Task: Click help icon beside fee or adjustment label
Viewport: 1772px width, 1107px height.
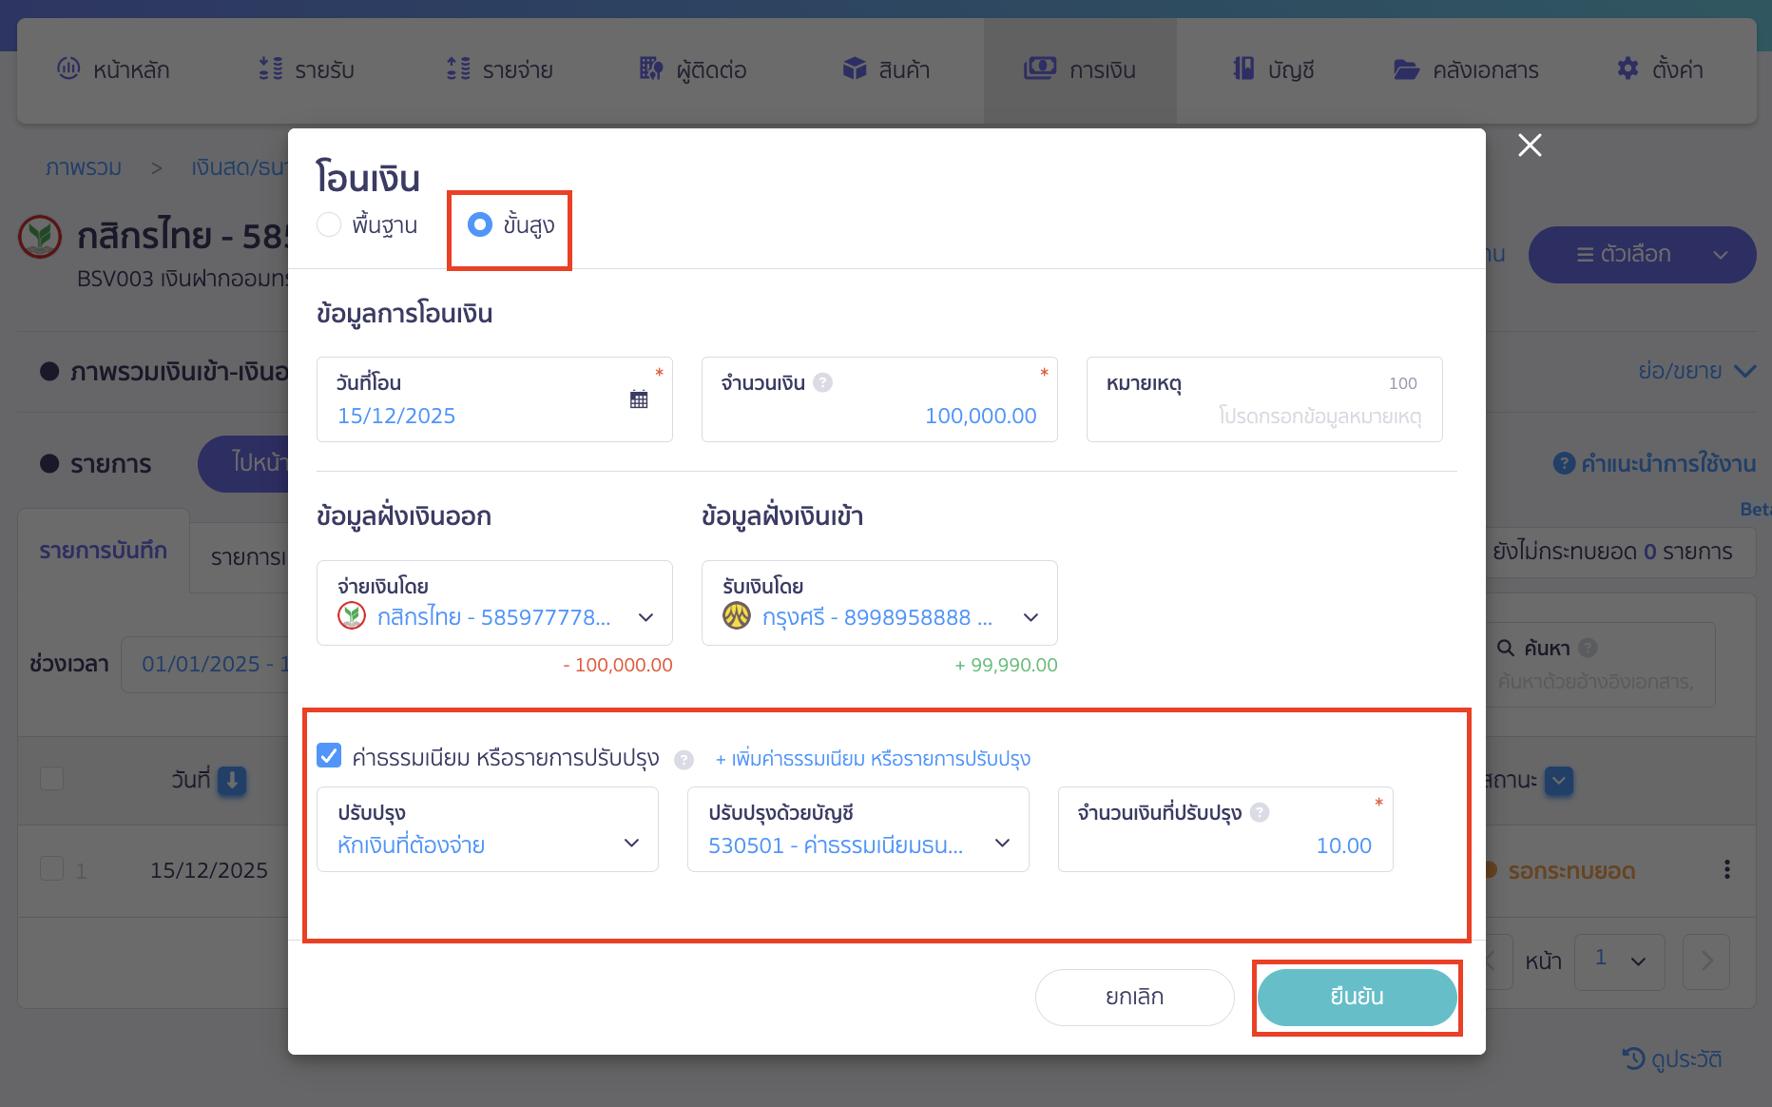Action: pyautogui.click(x=684, y=760)
